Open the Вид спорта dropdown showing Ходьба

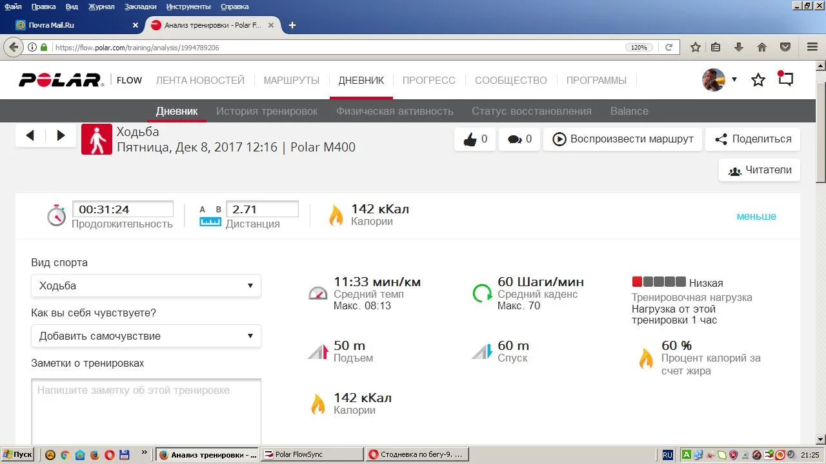coord(146,285)
